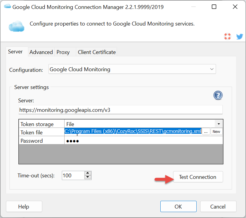This screenshot has height=218, width=246.
Task: Maximize the Connection Manager window
Action: point(214,7)
